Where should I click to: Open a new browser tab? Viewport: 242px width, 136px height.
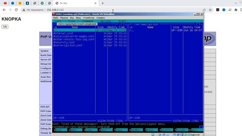[102, 3]
